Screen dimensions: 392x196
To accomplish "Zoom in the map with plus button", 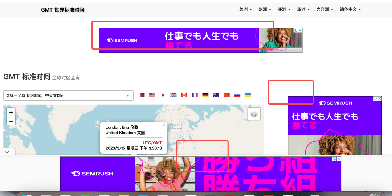I will (11, 112).
